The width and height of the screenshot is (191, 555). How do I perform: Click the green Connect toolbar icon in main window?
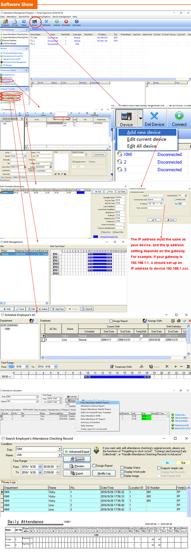point(57,21)
